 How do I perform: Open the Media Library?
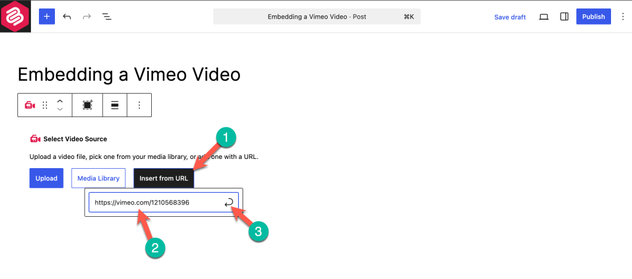(x=98, y=178)
